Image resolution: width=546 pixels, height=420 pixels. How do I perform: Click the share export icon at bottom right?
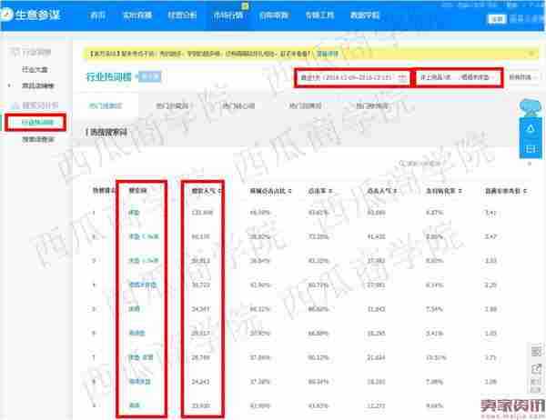pyautogui.click(x=536, y=369)
